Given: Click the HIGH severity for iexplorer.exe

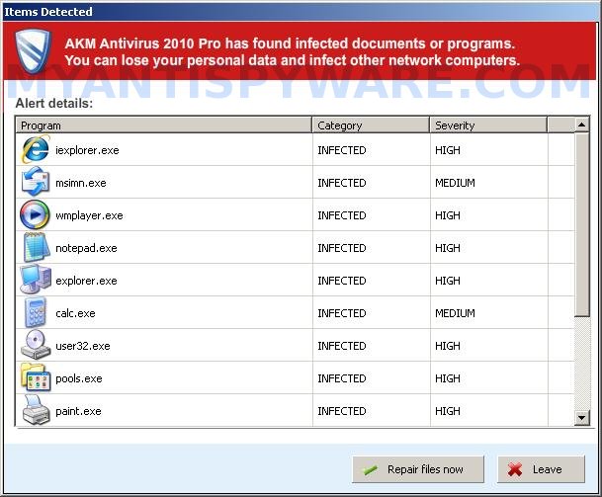Looking at the screenshot, I should click(x=447, y=150).
